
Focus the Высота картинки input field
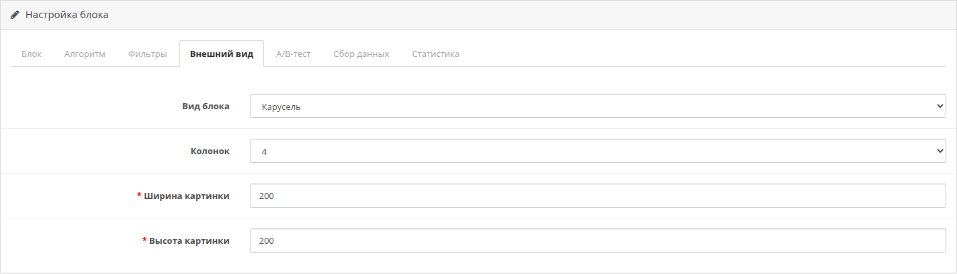(x=598, y=241)
